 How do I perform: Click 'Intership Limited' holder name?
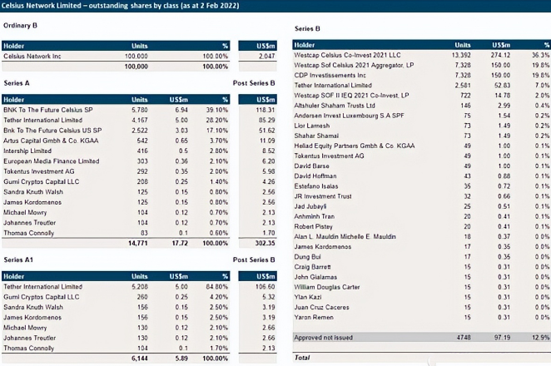[x=27, y=151]
